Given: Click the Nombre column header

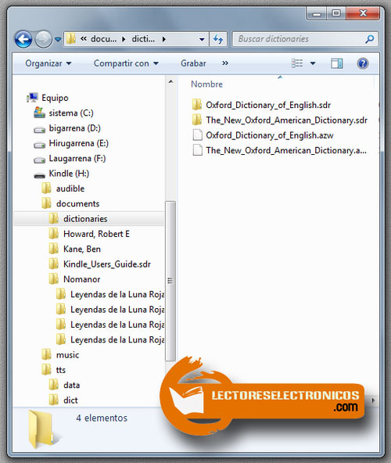Looking at the screenshot, I should click(x=206, y=84).
